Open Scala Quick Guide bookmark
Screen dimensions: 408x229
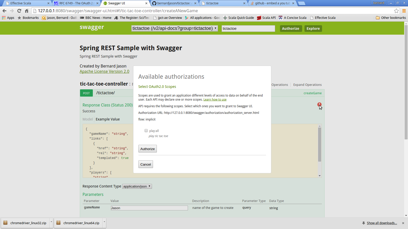pyautogui.click(x=238, y=18)
